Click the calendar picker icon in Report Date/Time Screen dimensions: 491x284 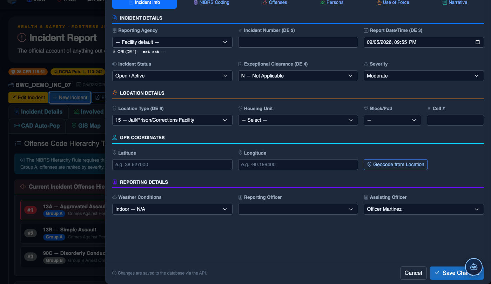[x=477, y=42]
